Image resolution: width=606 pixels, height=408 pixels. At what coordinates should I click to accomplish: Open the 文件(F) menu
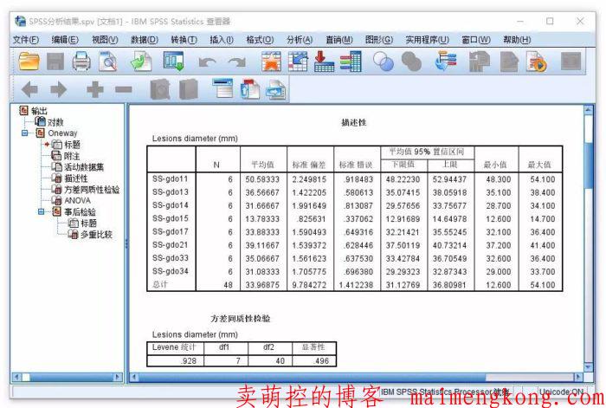point(25,39)
